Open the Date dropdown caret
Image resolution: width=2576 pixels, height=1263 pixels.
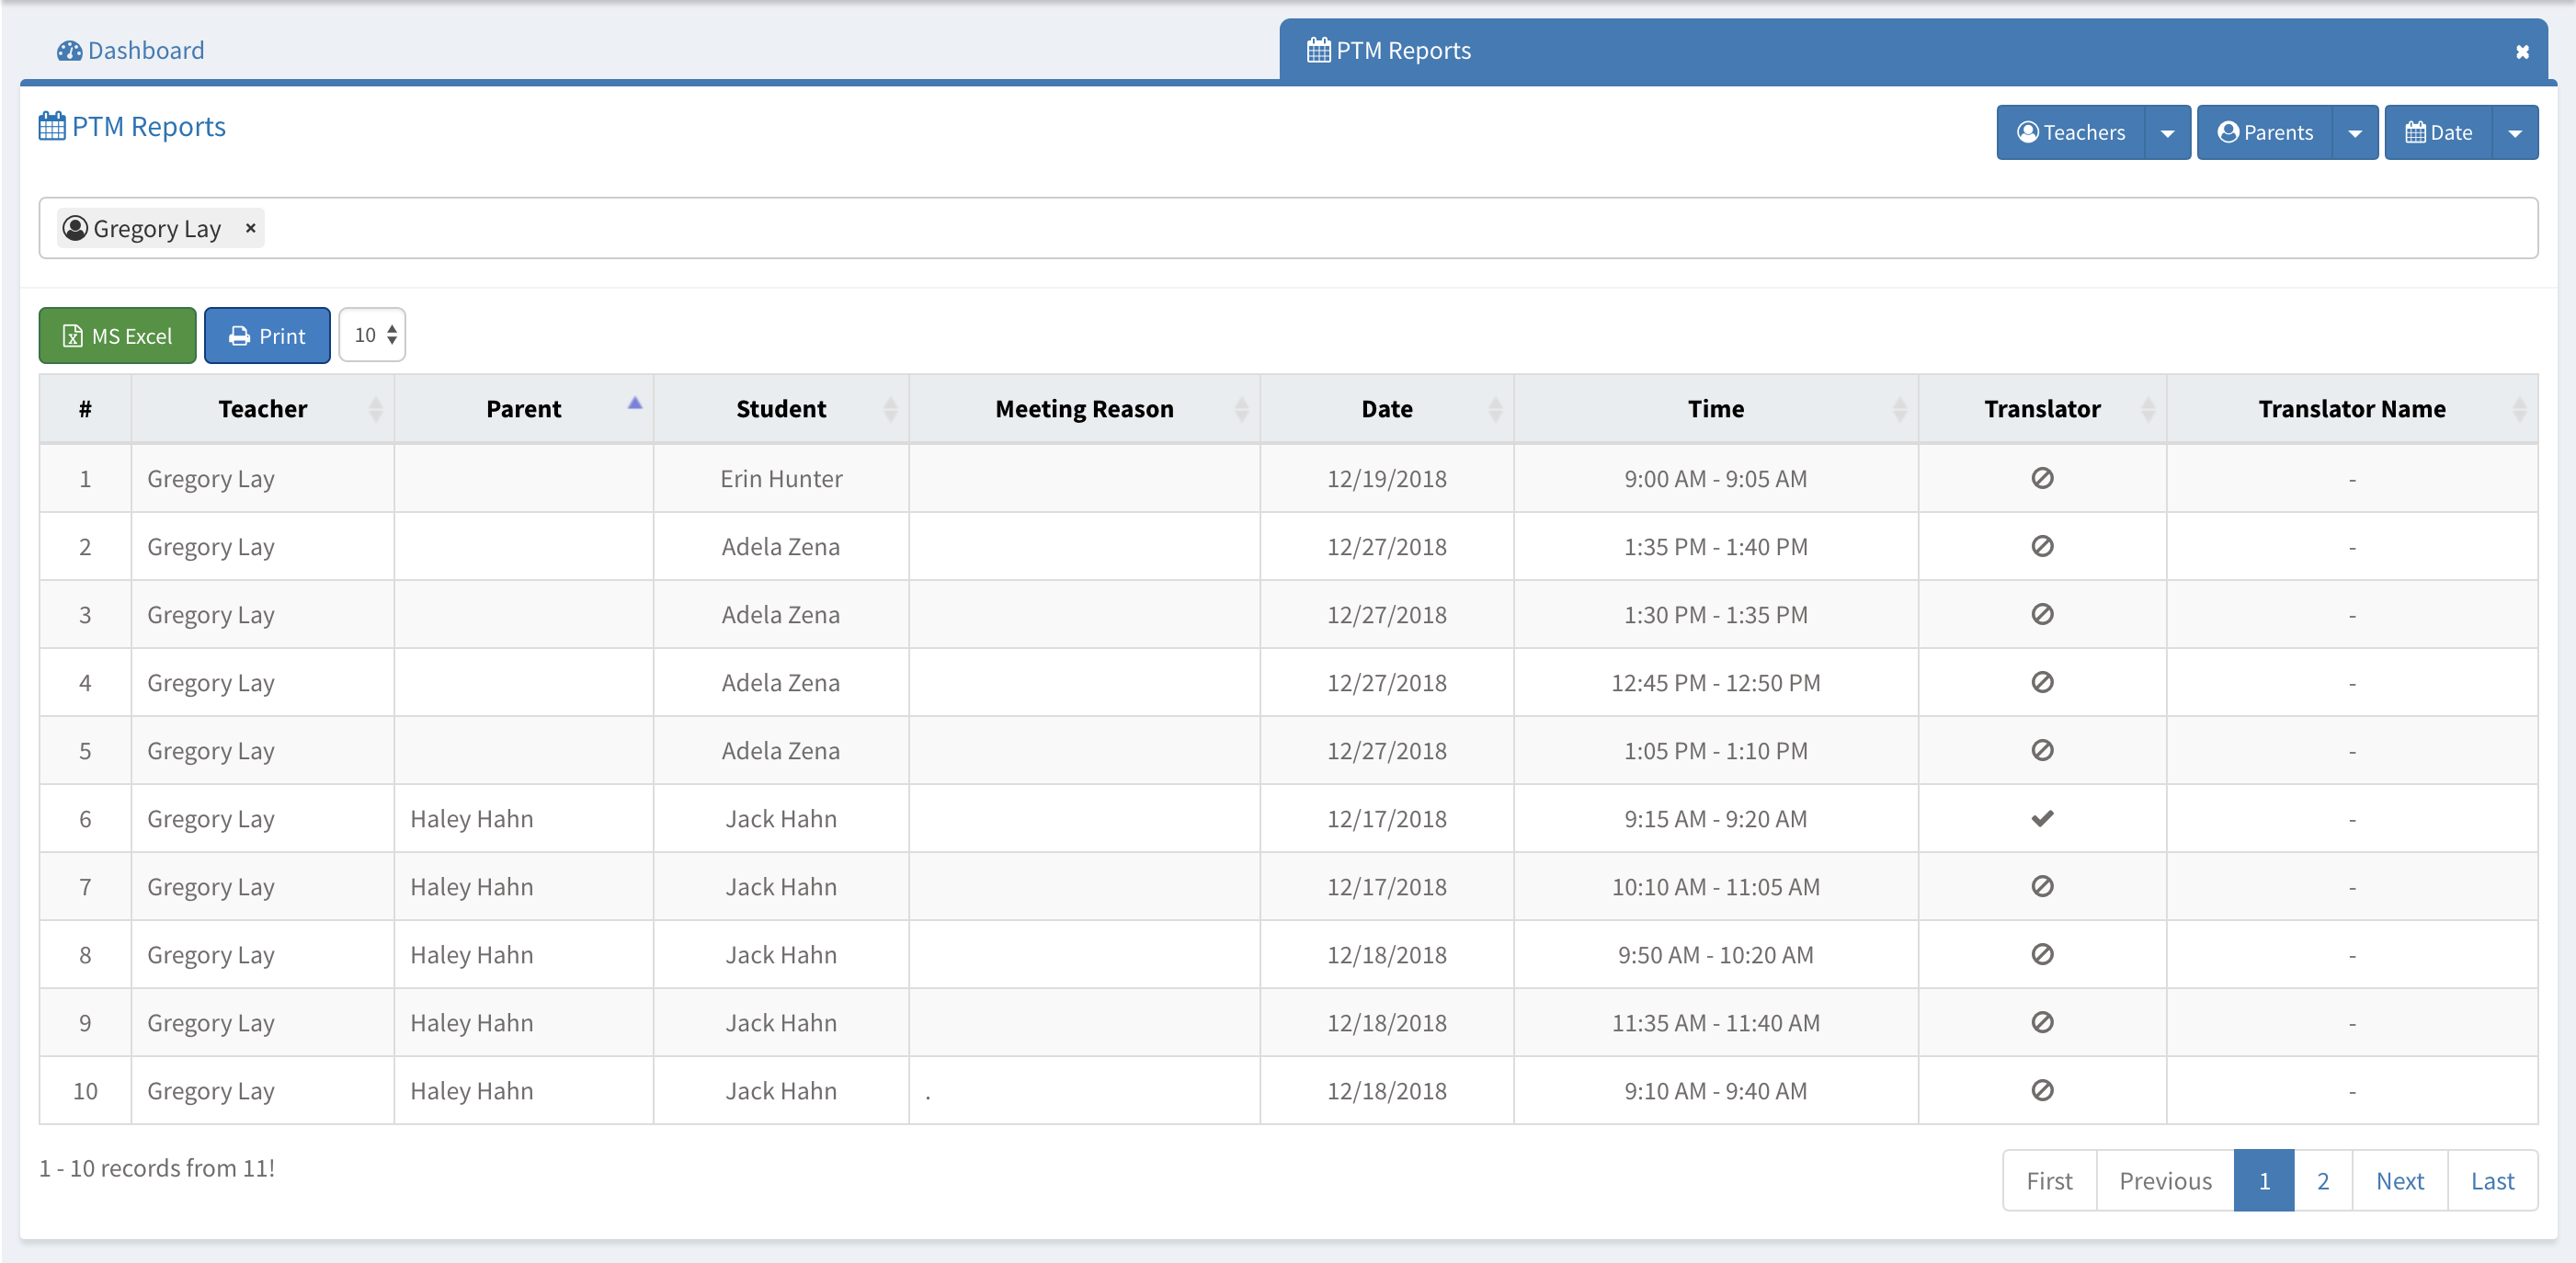click(x=2514, y=133)
